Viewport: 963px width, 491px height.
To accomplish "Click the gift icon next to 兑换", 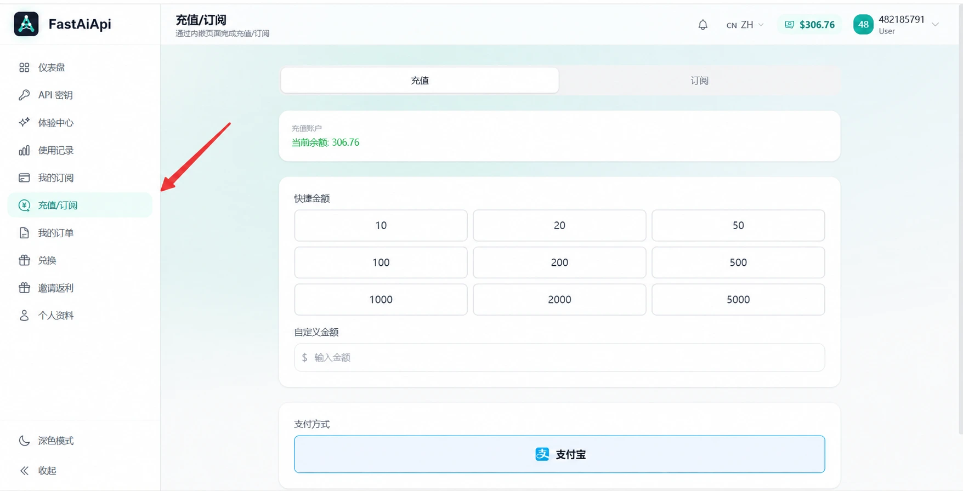I will (24, 260).
